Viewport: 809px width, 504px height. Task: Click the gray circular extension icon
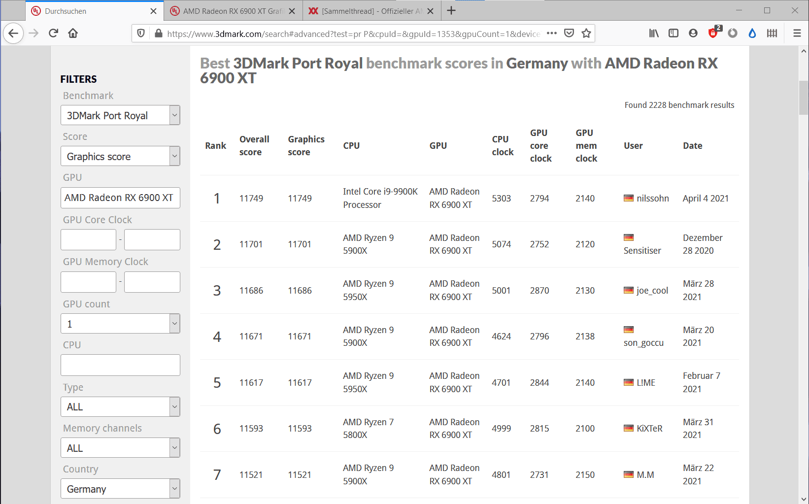[733, 33]
